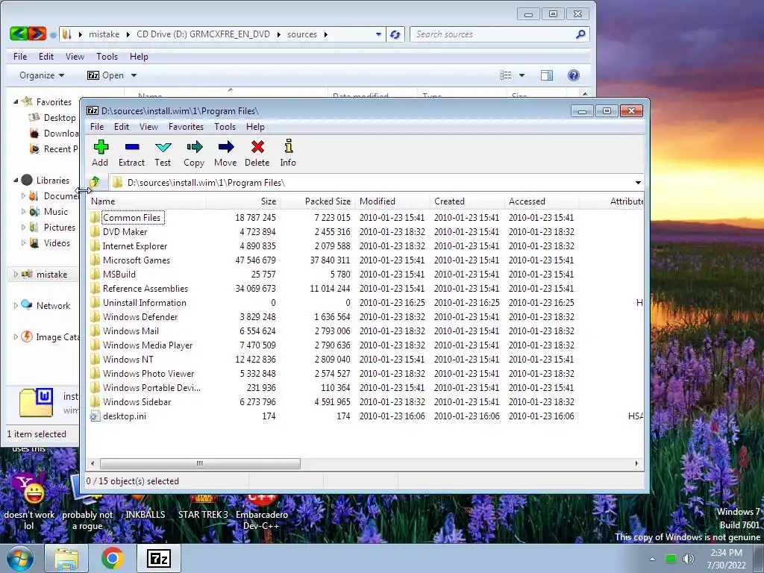
Task: Open Windows Explorer from the taskbar
Action: (x=66, y=558)
